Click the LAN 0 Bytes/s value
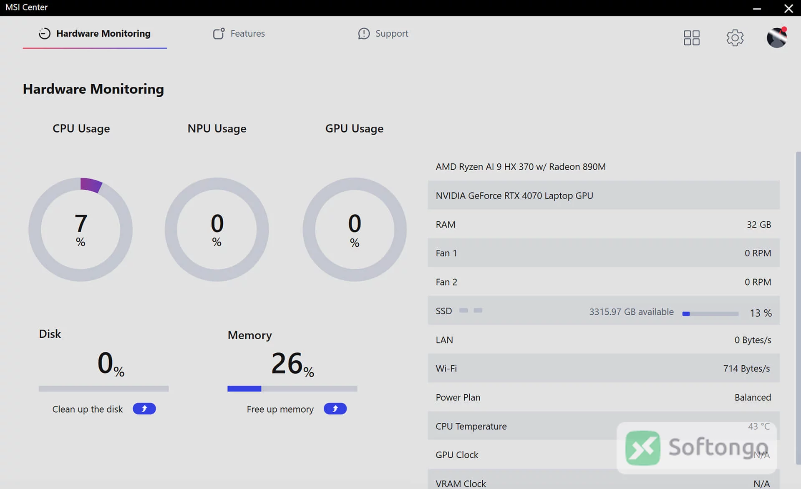The image size is (801, 489). (x=753, y=340)
